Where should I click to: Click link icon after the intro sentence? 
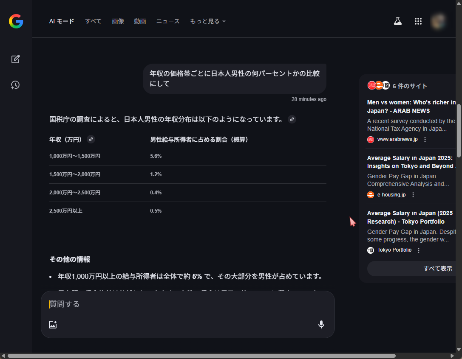pos(292,119)
